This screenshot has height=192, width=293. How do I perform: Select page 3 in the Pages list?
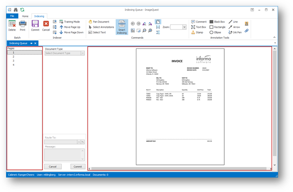[x=24, y=61]
